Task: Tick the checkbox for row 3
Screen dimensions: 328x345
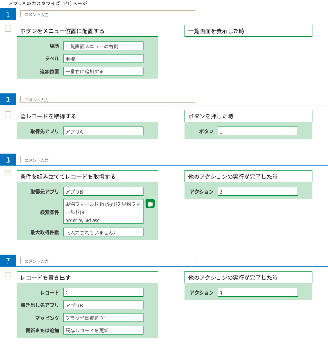Action: 8,174
